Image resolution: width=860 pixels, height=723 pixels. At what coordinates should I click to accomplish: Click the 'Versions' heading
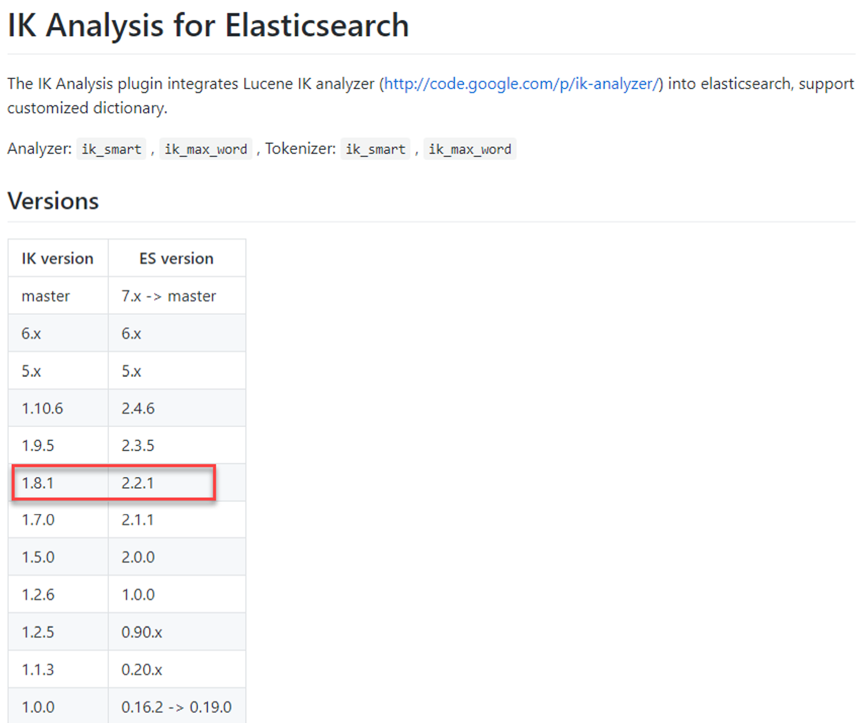[x=53, y=201]
